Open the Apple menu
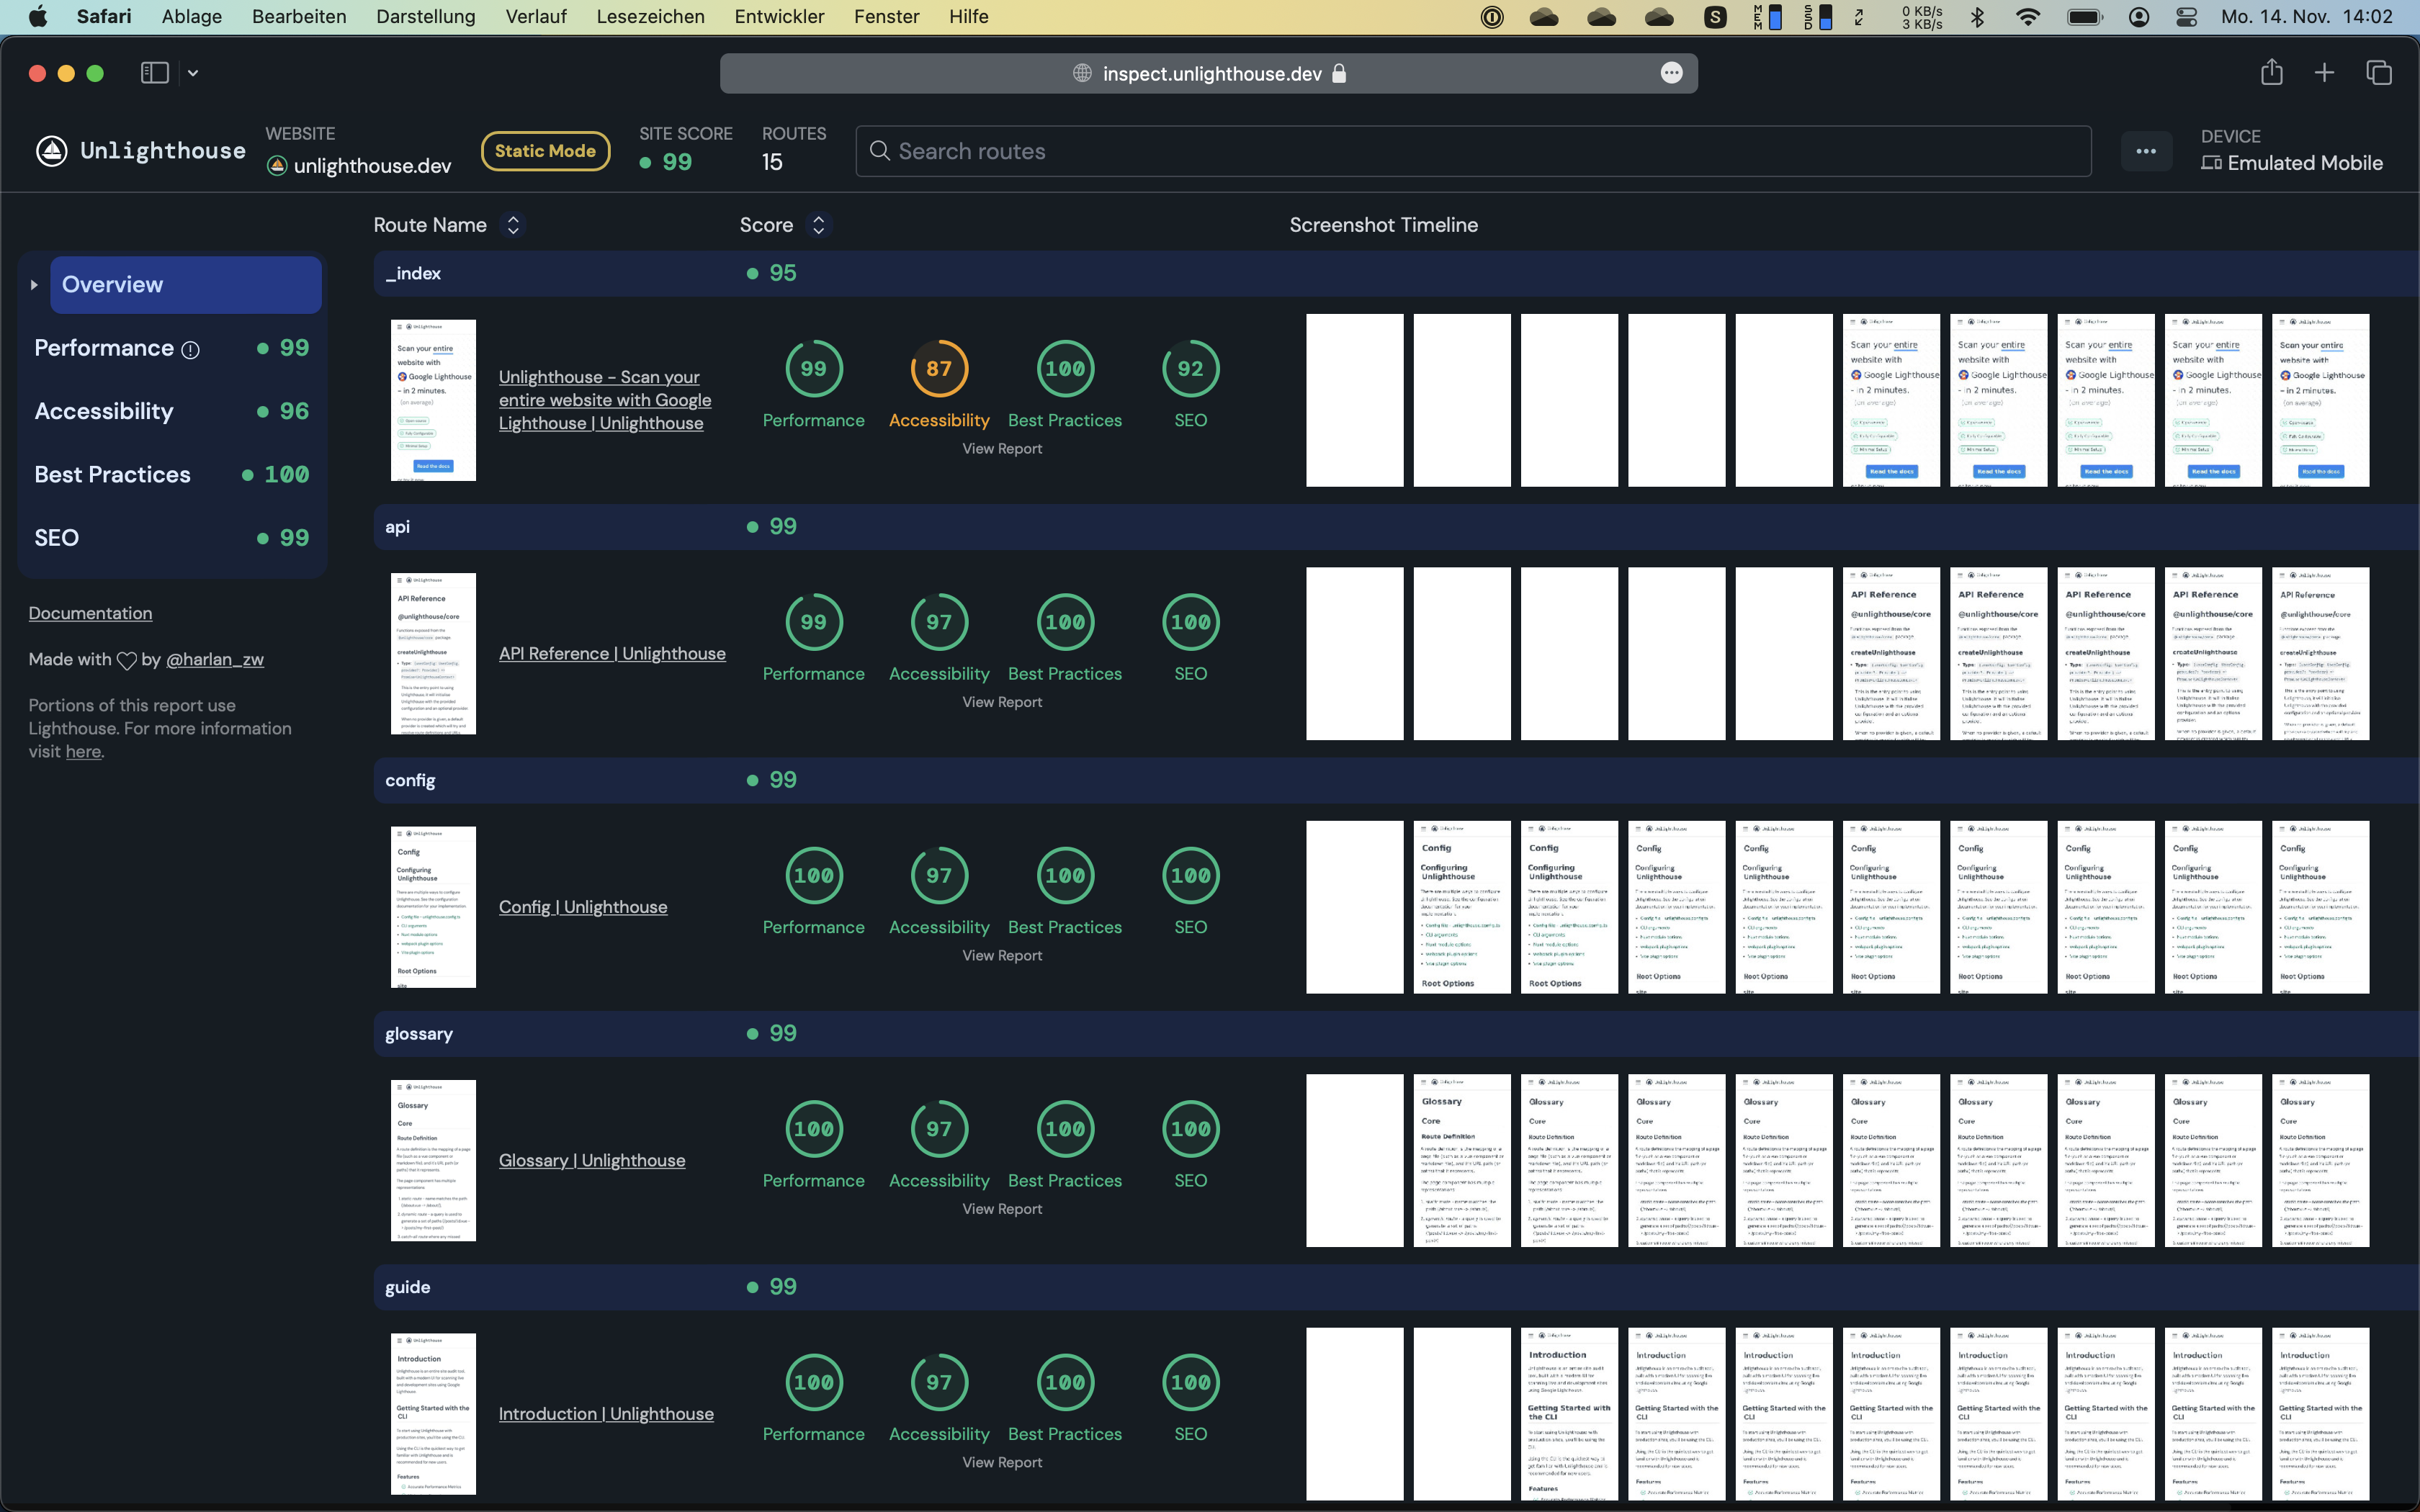 coord(38,17)
